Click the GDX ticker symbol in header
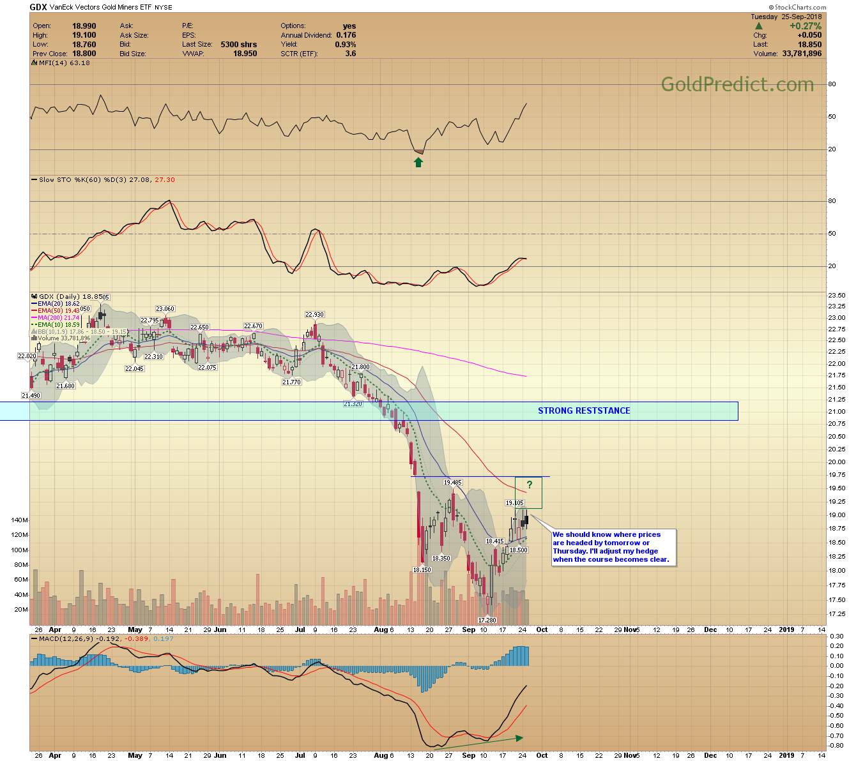 (x=38, y=8)
